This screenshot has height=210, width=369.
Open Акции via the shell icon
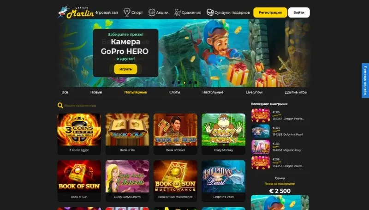point(152,12)
